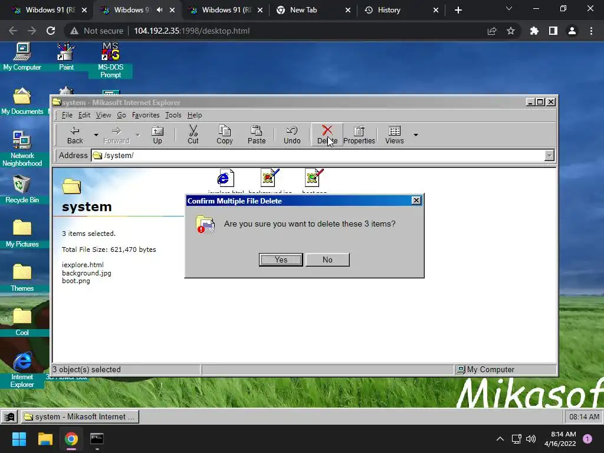This screenshot has width=604, height=453.
Task: Open the Tools menu
Action: tap(173, 115)
